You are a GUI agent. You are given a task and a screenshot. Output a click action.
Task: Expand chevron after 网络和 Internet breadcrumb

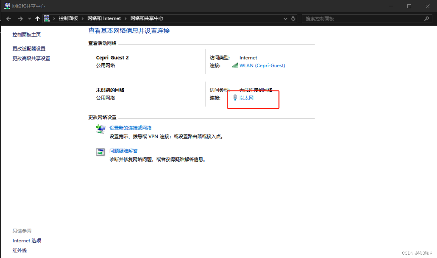click(126, 18)
